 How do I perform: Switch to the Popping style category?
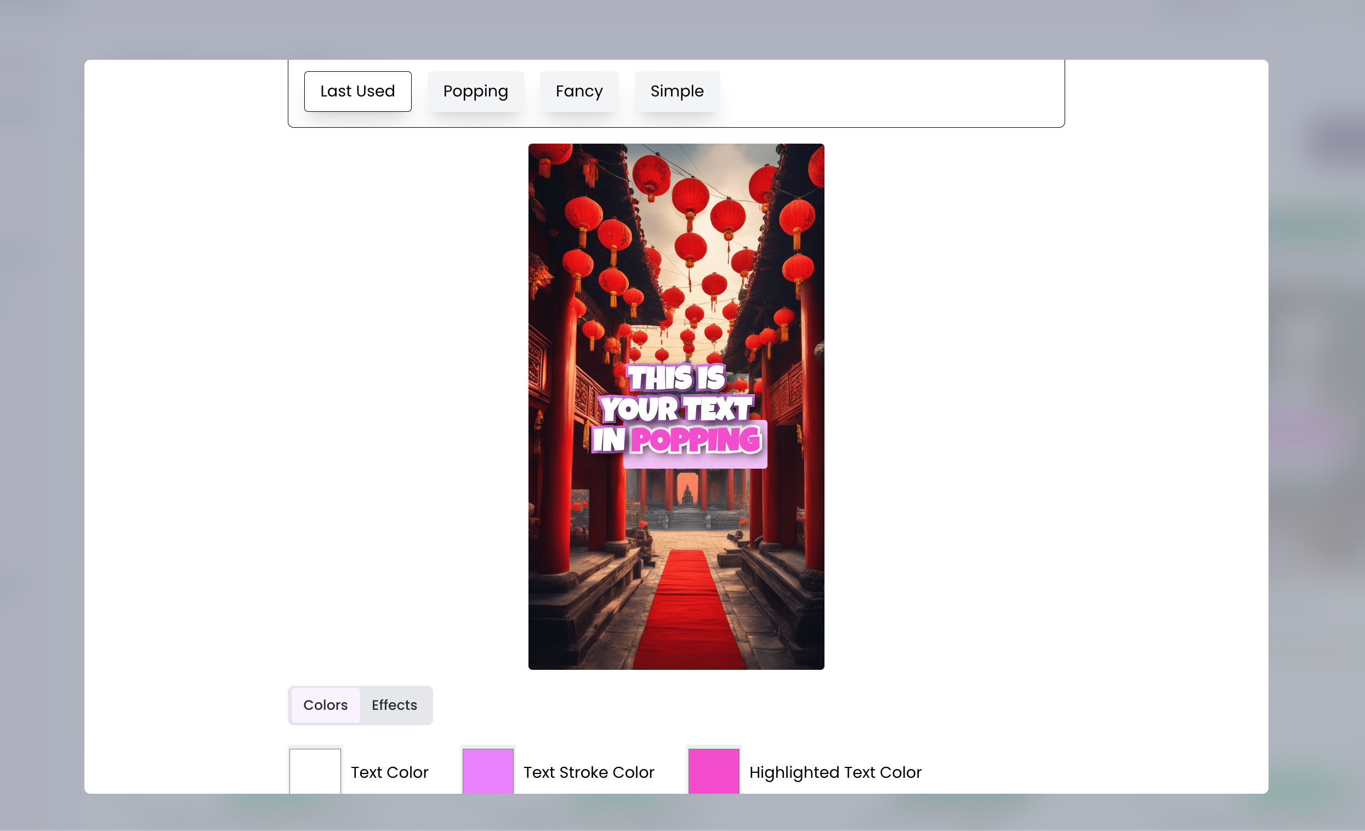[475, 92]
